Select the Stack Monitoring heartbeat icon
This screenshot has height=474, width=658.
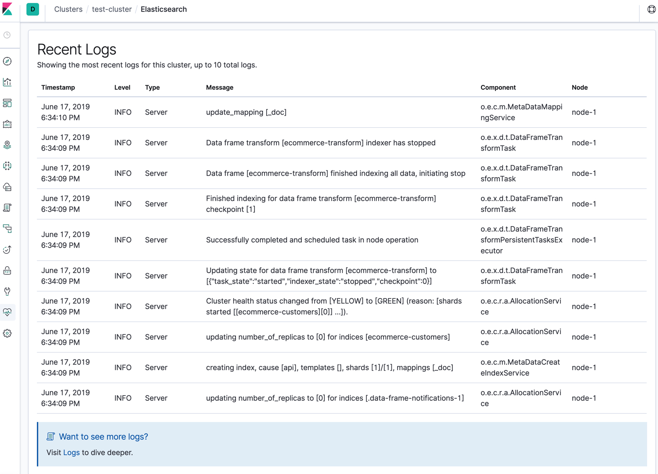coord(8,312)
